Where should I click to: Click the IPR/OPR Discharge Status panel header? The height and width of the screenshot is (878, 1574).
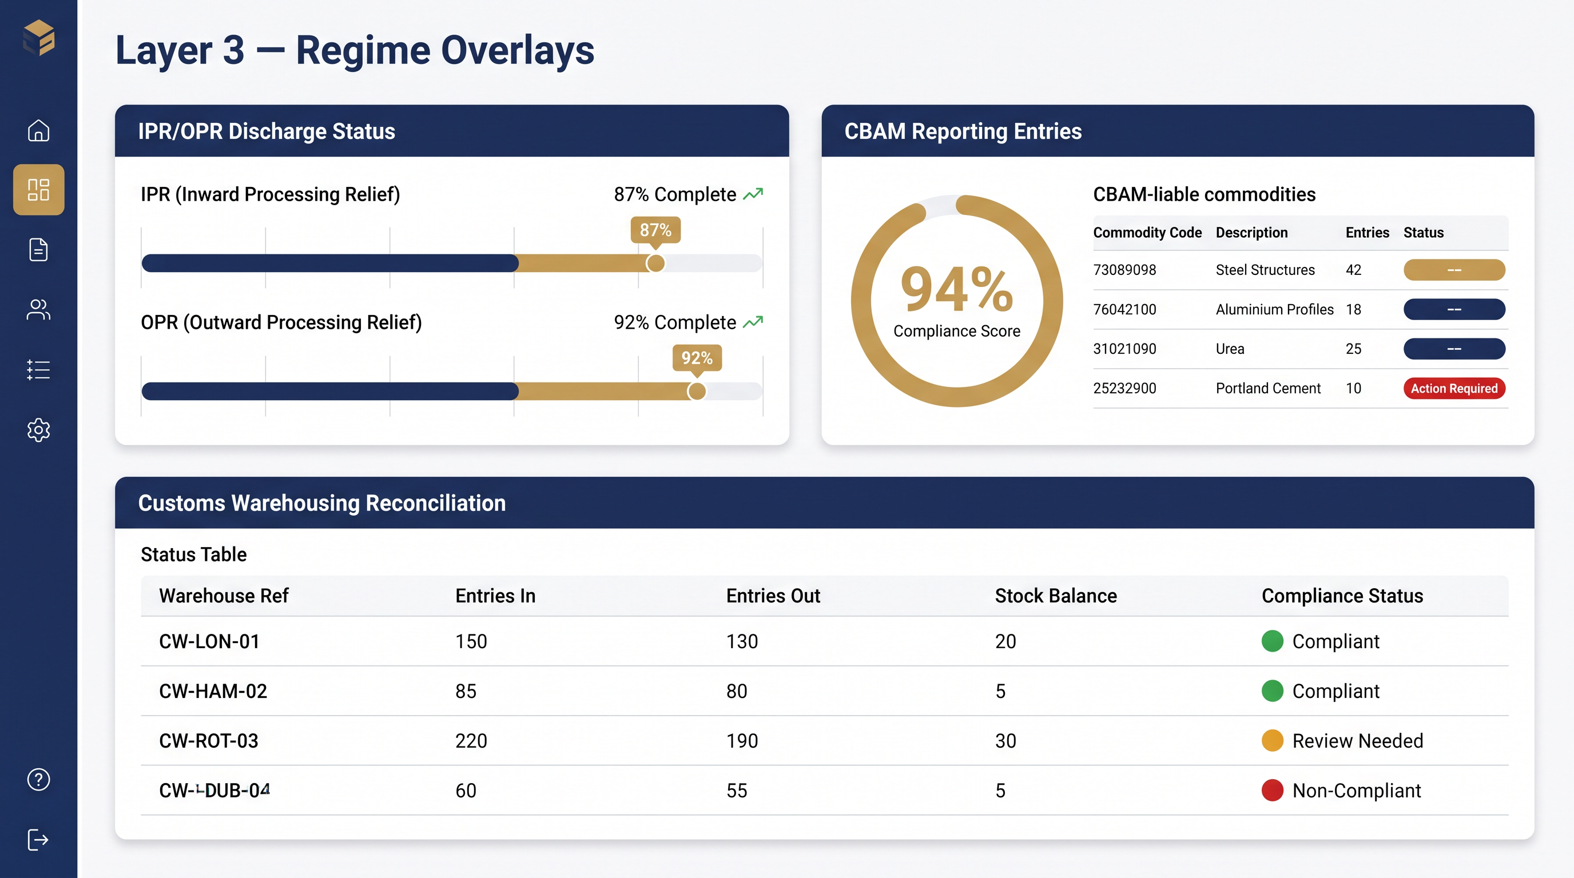(x=451, y=131)
